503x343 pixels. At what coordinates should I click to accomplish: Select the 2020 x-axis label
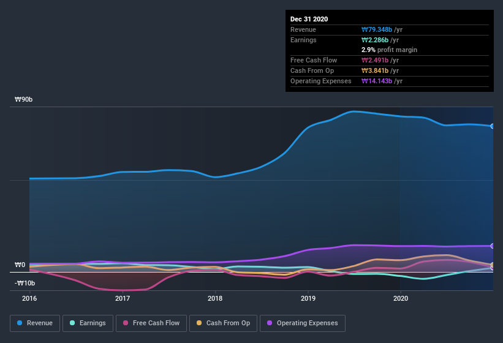(x=401, y=298)
